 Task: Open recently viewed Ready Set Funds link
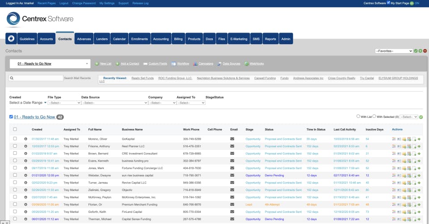pyautogui.click(x=142, y=78)
